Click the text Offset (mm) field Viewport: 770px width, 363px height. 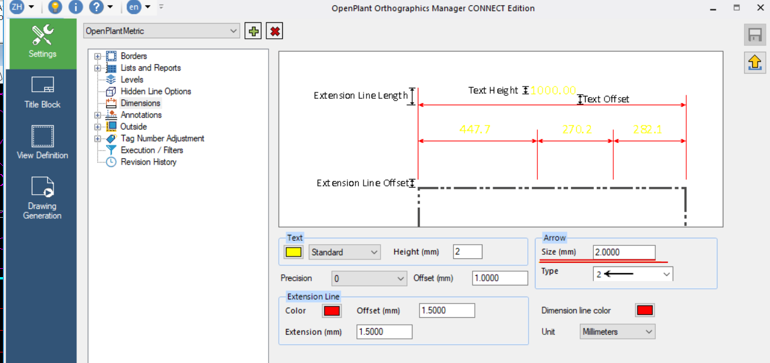point(500,278)
